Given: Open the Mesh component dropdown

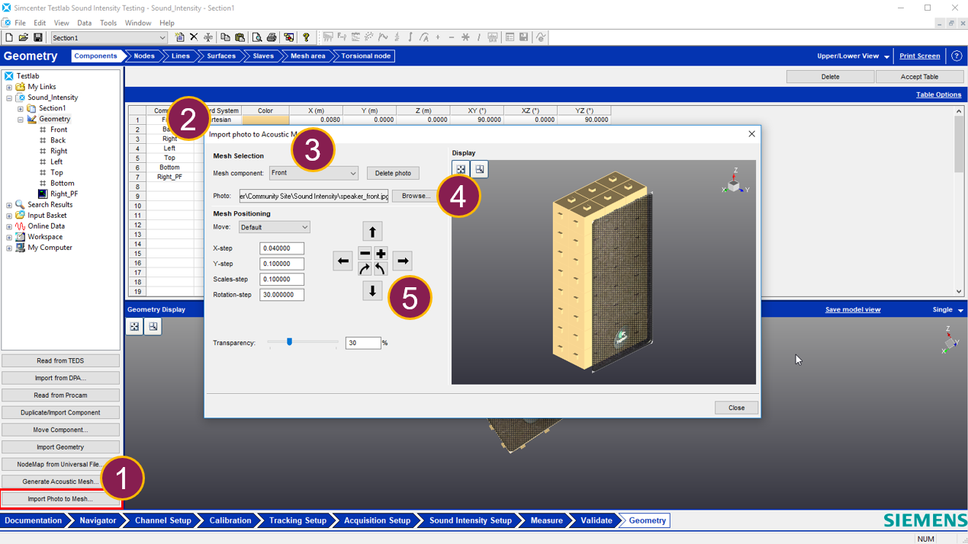Looking at the screenshot, I should (x=314, y=173).
